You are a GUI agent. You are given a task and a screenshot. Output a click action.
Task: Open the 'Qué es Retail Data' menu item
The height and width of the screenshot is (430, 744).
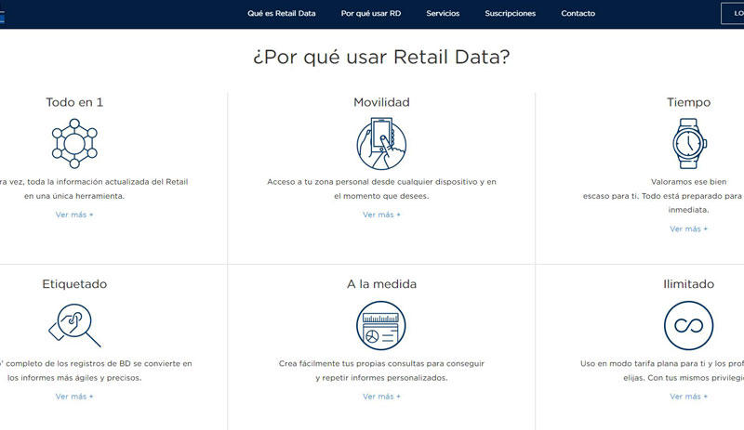(282, 13)
